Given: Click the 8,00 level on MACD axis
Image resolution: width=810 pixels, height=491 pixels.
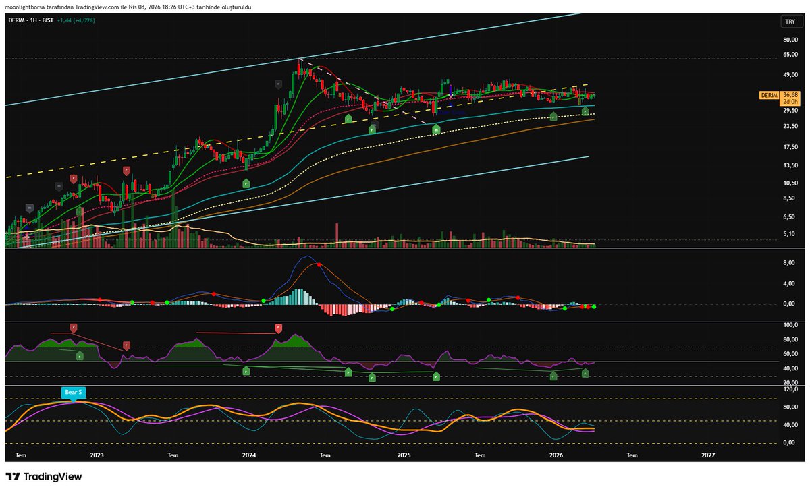Looking at the screenshot, I should [790, 264].
